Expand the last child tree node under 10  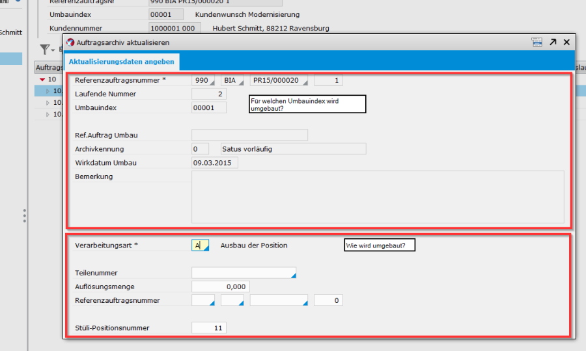tap(47, 115)
